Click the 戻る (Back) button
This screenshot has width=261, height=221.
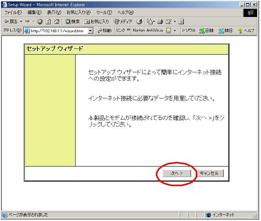pos(11,22)
